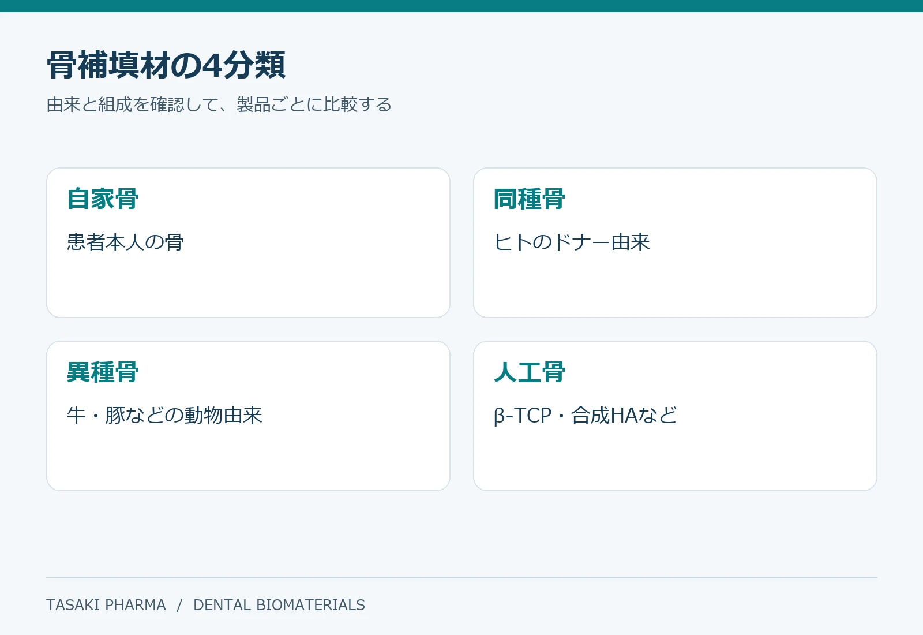Select the text ヒトのドナー由来

(572, 242)
